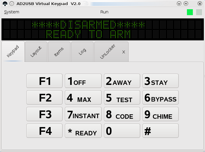Click the gray status indicator square
Image resolution: width=205 pixels, height=152 pixels.
pyautogui.click(x=199, y=12)
